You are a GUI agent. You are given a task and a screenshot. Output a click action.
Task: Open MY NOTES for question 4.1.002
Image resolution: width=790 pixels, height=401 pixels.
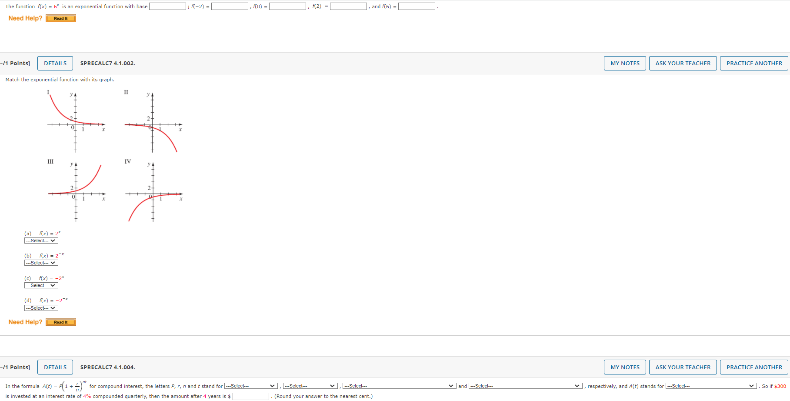(625, 63)
